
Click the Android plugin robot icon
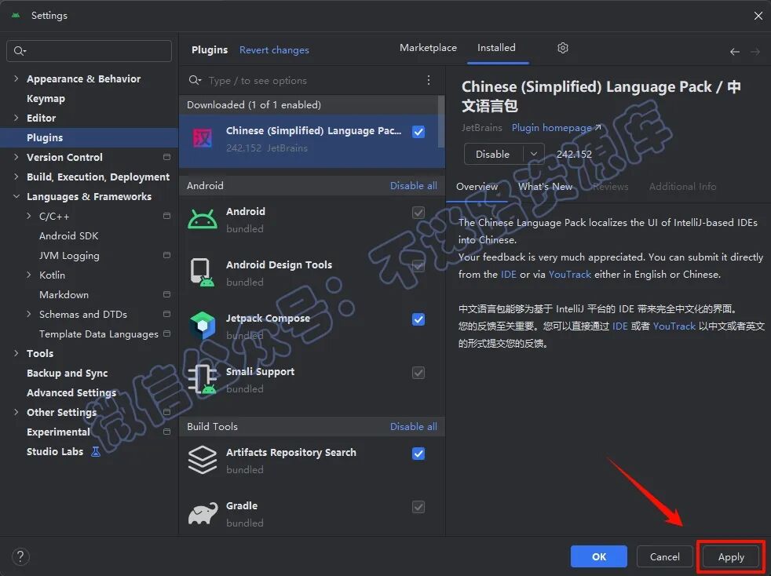(x=203, y=219)
